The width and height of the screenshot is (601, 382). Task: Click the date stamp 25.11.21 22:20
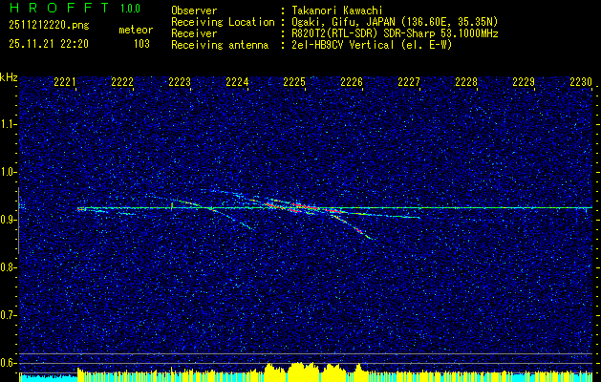[x=49, y=44]
